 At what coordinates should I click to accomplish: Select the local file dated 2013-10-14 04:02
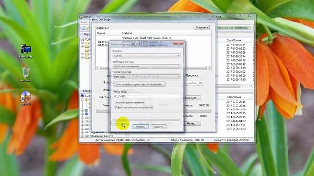[236, 121]
